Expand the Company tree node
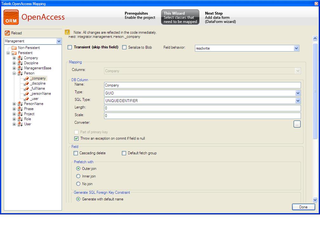320x230 pixels. 14,58
